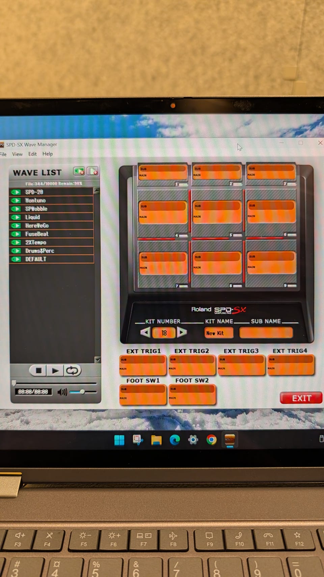Click the green preview icon beside Montuno
The width and height of the screenshot is (324, 577).
[16, 200]
